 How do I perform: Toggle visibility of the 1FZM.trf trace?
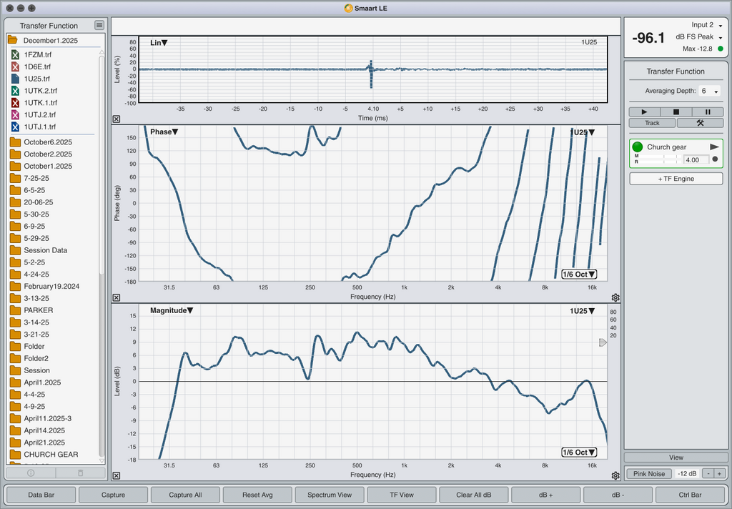coord(15,54)
